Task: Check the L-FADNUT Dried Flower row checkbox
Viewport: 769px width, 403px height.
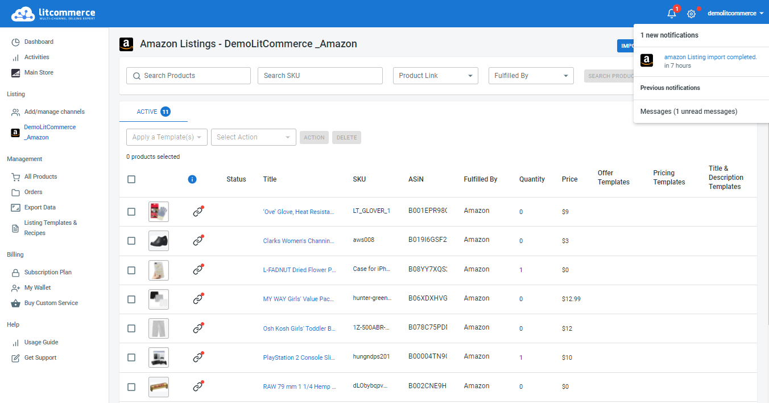Action: pyautogui.click(x=131, y=270)
